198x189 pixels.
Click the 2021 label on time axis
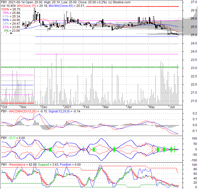click(x=68, y=107)
